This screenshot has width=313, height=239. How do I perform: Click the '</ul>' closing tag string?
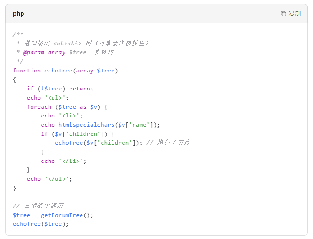(58, 179)
